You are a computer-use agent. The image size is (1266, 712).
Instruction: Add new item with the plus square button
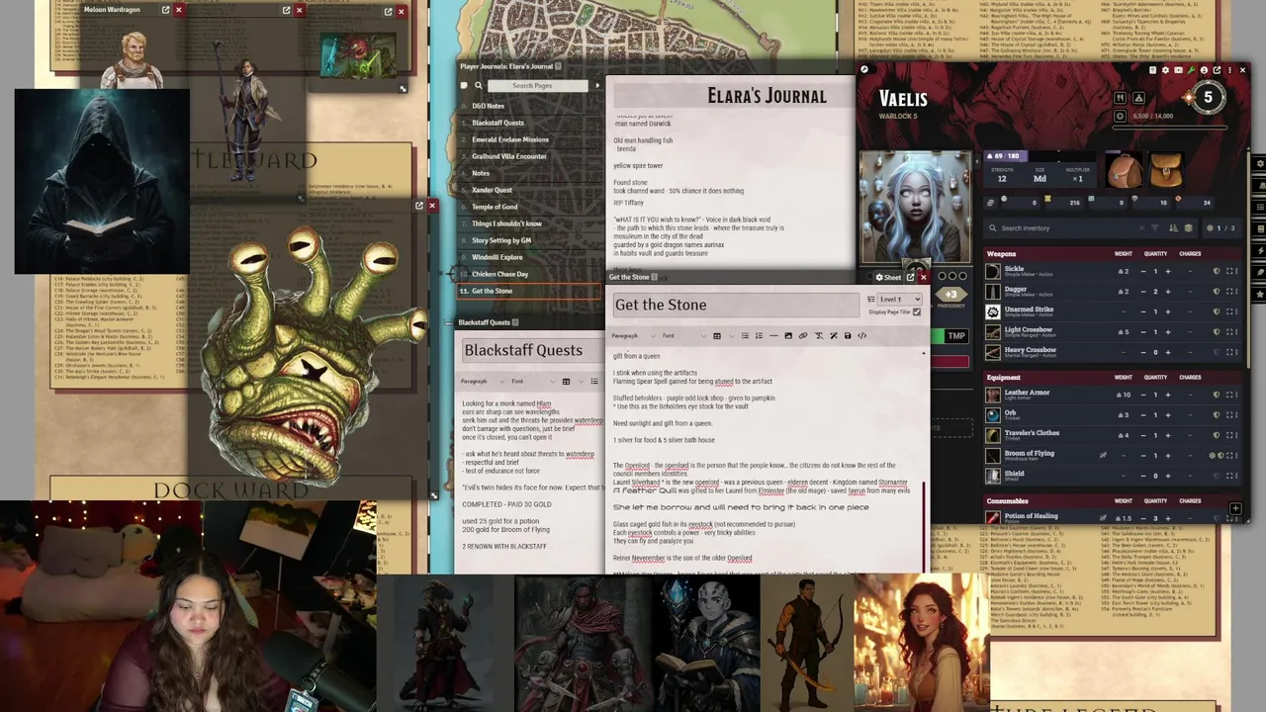[1235, 508]
